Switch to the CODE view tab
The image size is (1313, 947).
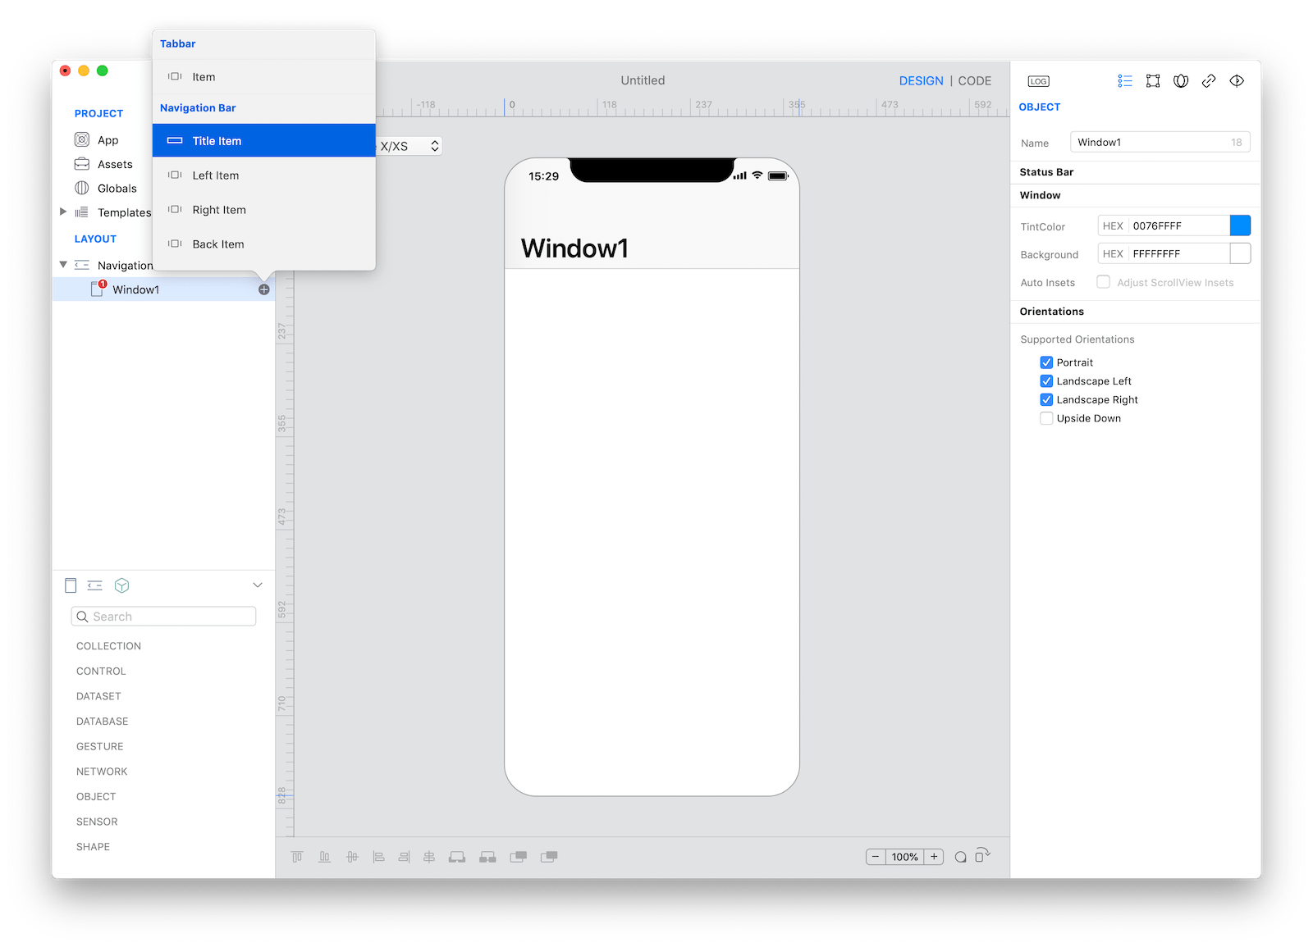coord(974,81)
